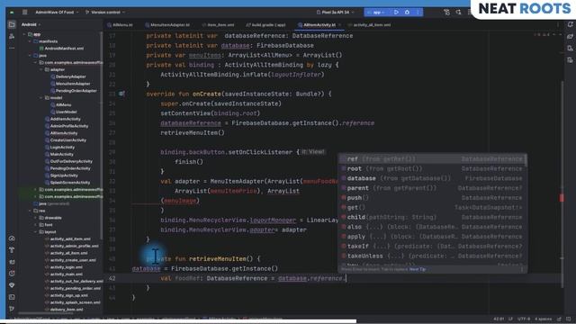Collapse the adapter package

(40, 69)
